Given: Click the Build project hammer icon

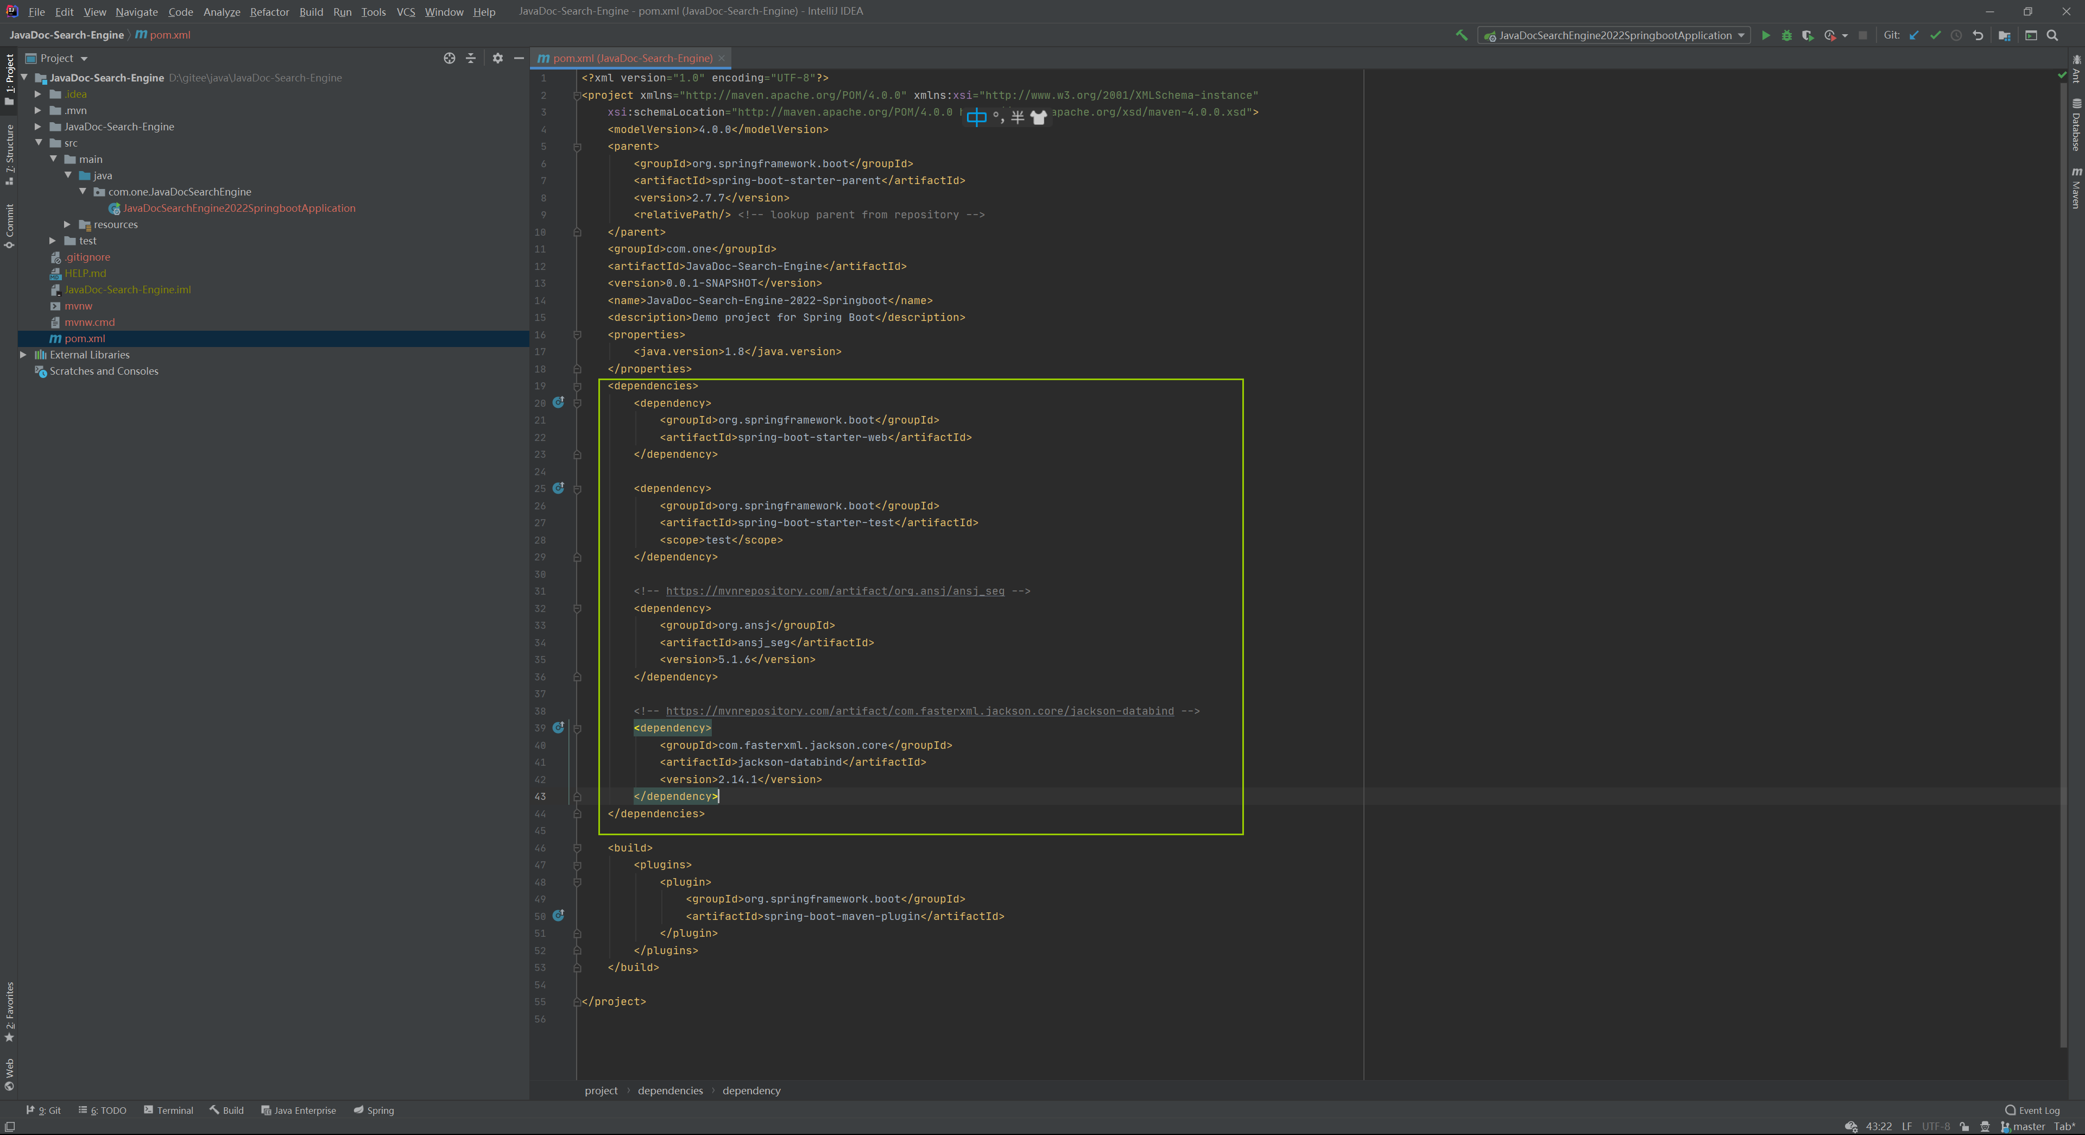Looking at the screenshot, I should pyautogui.click(x=1462, y=35).
